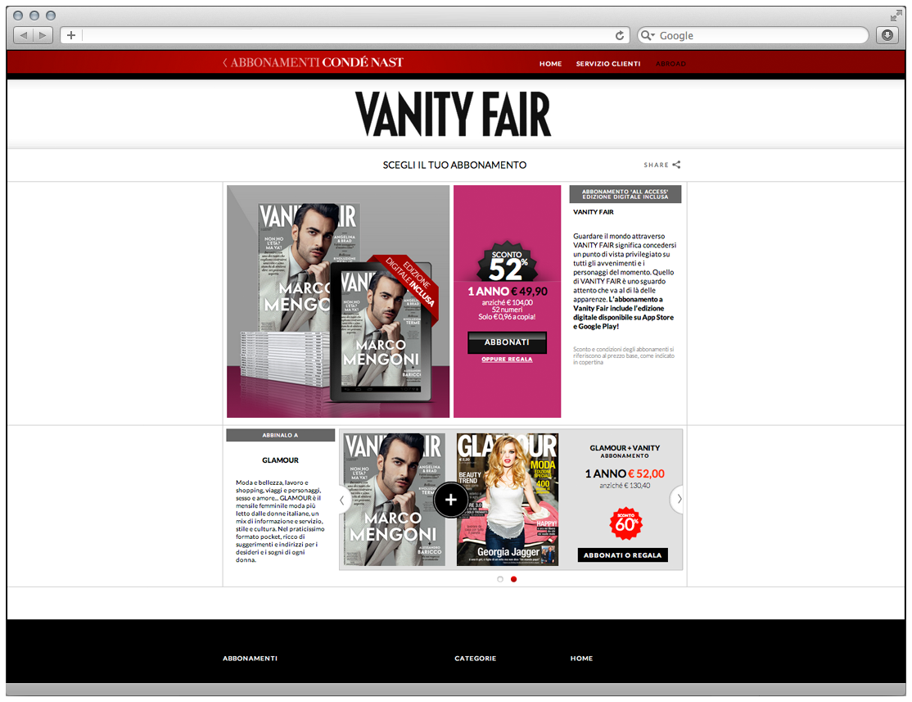Show next bundle with the right carousel arrow
The width and height of the screenshot is (912, 702).
(678, 499)
